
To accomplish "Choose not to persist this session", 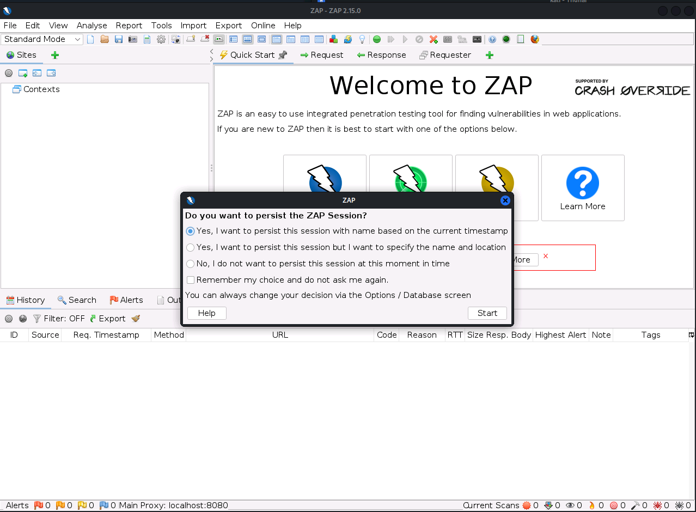I will (x=191, y=264).
